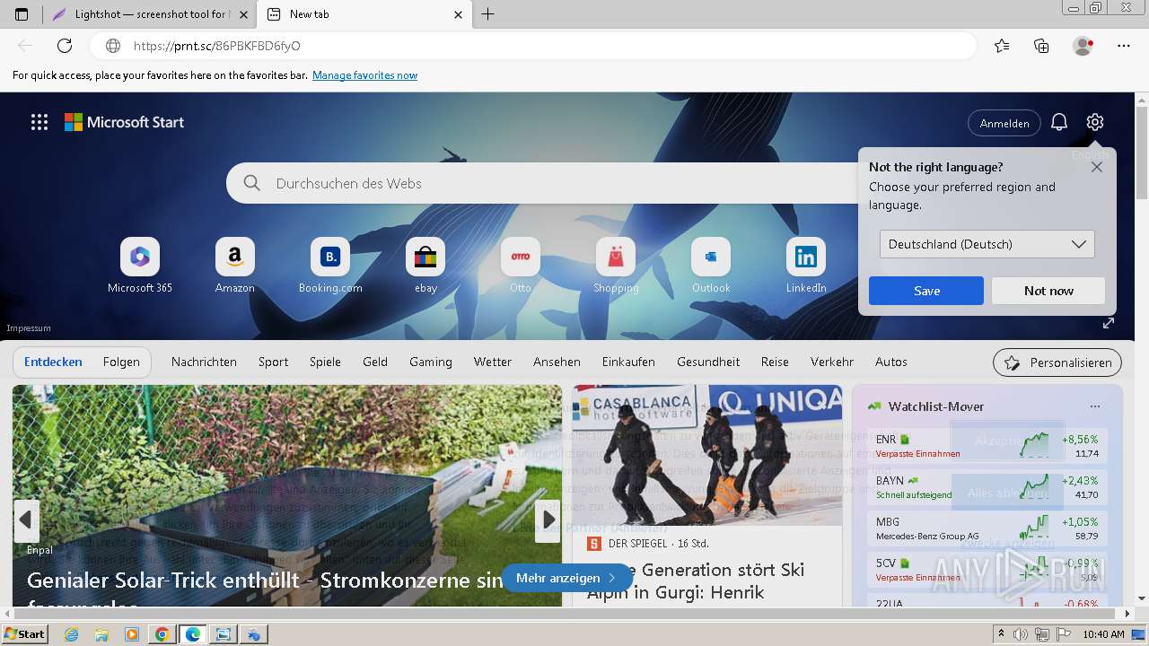This screenshot has width=1149, height=646.
Task: Open the ebay shortcut tile
Action: point(425,266)
